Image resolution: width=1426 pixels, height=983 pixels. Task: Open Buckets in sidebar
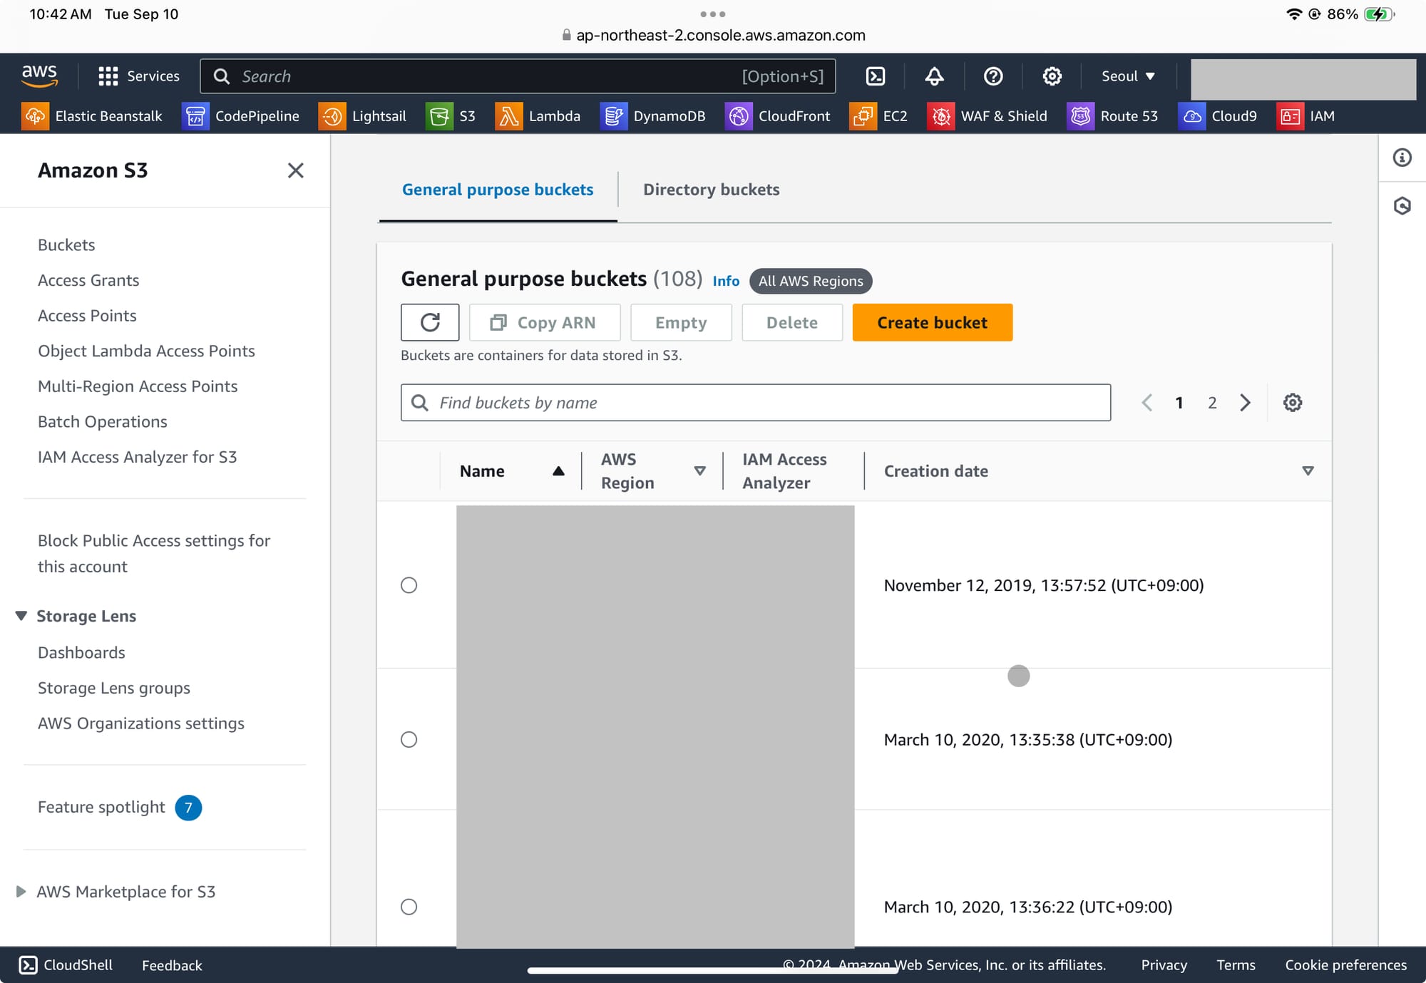point(66,245)
